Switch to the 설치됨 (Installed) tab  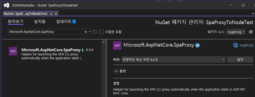[x=40, y=22]
